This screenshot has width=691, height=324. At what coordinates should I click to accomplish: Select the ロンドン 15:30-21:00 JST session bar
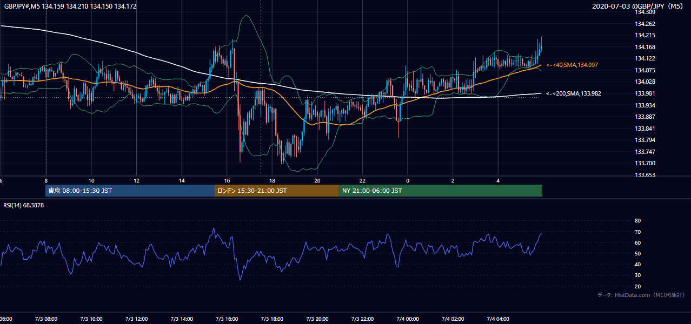pyautogui.click(x=277, y=191)
